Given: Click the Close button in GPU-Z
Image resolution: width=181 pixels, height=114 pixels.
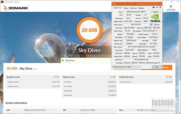Looking at the screenshot, I should click(x=156, y=67).
